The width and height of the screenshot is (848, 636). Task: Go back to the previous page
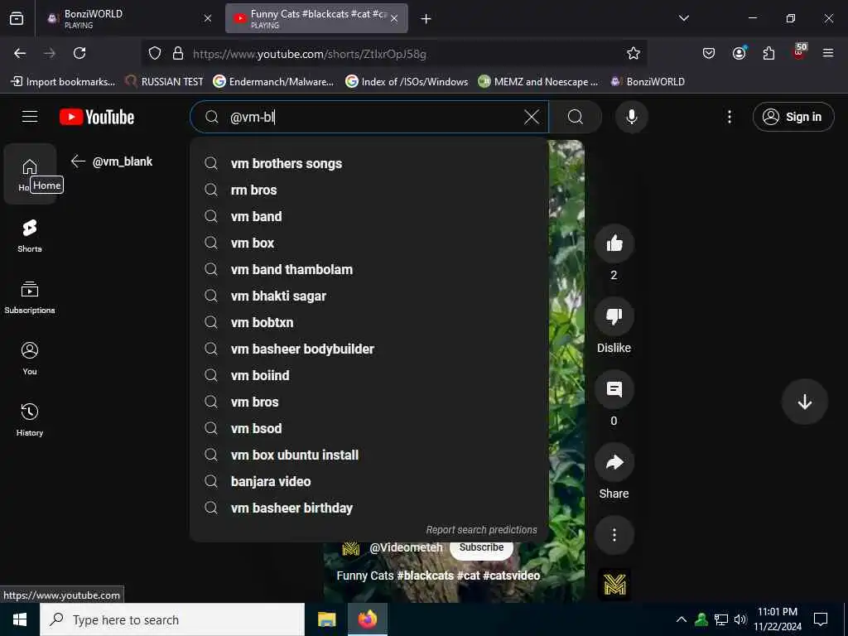point(20,53)
